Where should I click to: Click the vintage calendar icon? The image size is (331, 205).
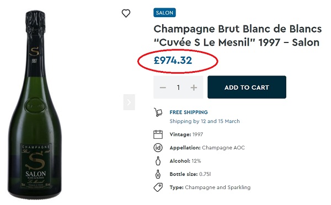click(x=158, y=134)
